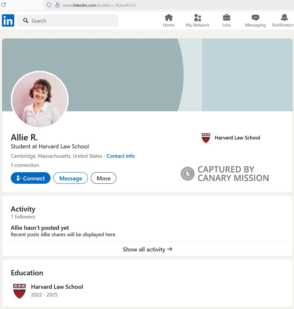This screenshot has width=294, height=309.
Task: Click the LinkedIn logo icon
Action: point(8,20)
